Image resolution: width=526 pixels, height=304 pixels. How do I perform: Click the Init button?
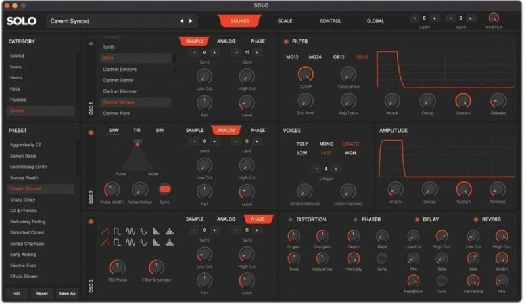pyautogui.click(x=17, y=293)
